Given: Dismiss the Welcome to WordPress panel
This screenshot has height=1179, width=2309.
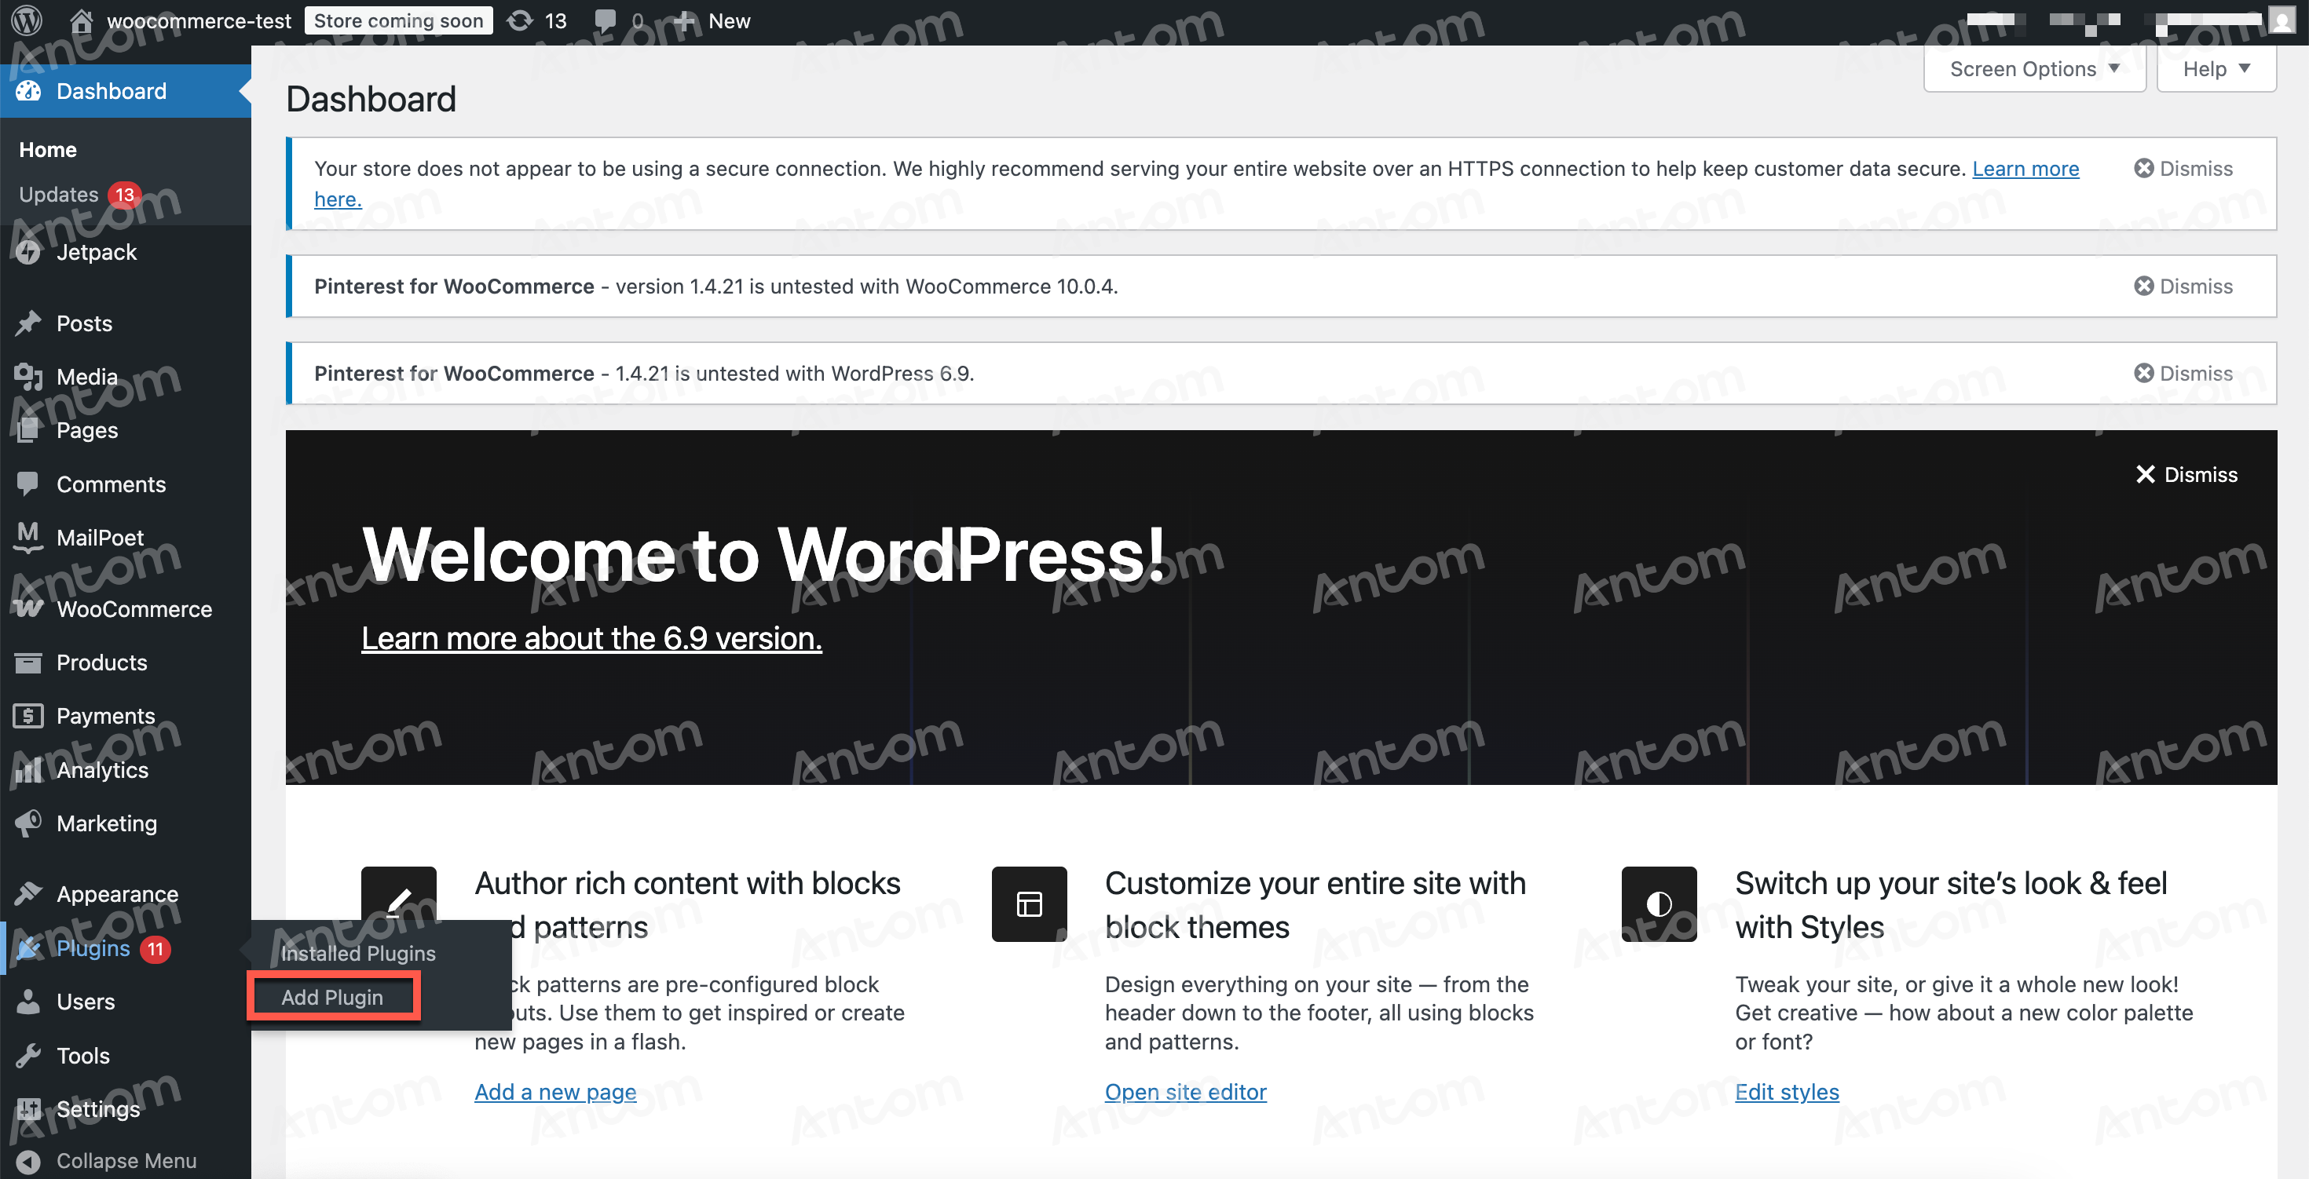Looking at the screenshot, I should (x=2187, y=474).
